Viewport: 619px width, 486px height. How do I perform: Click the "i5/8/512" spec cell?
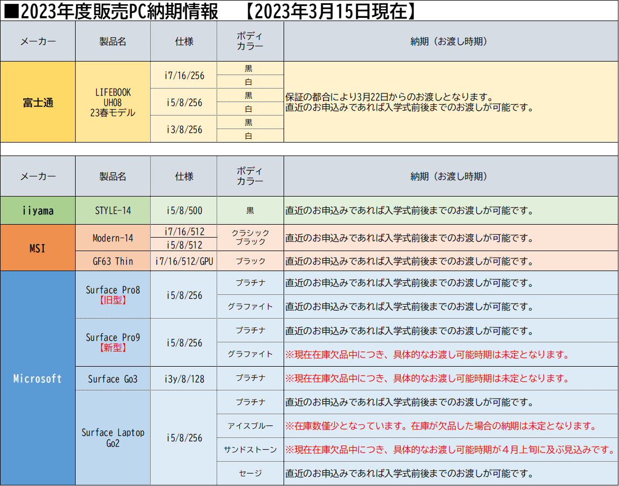[x=184, y=245]
